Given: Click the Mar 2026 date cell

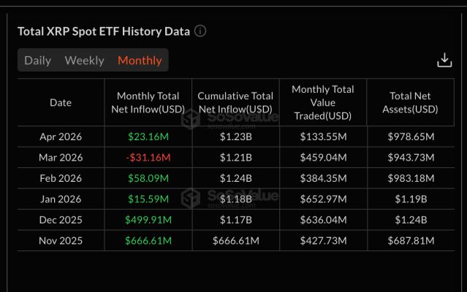Looking at the screenshot, I should point(61,157).
